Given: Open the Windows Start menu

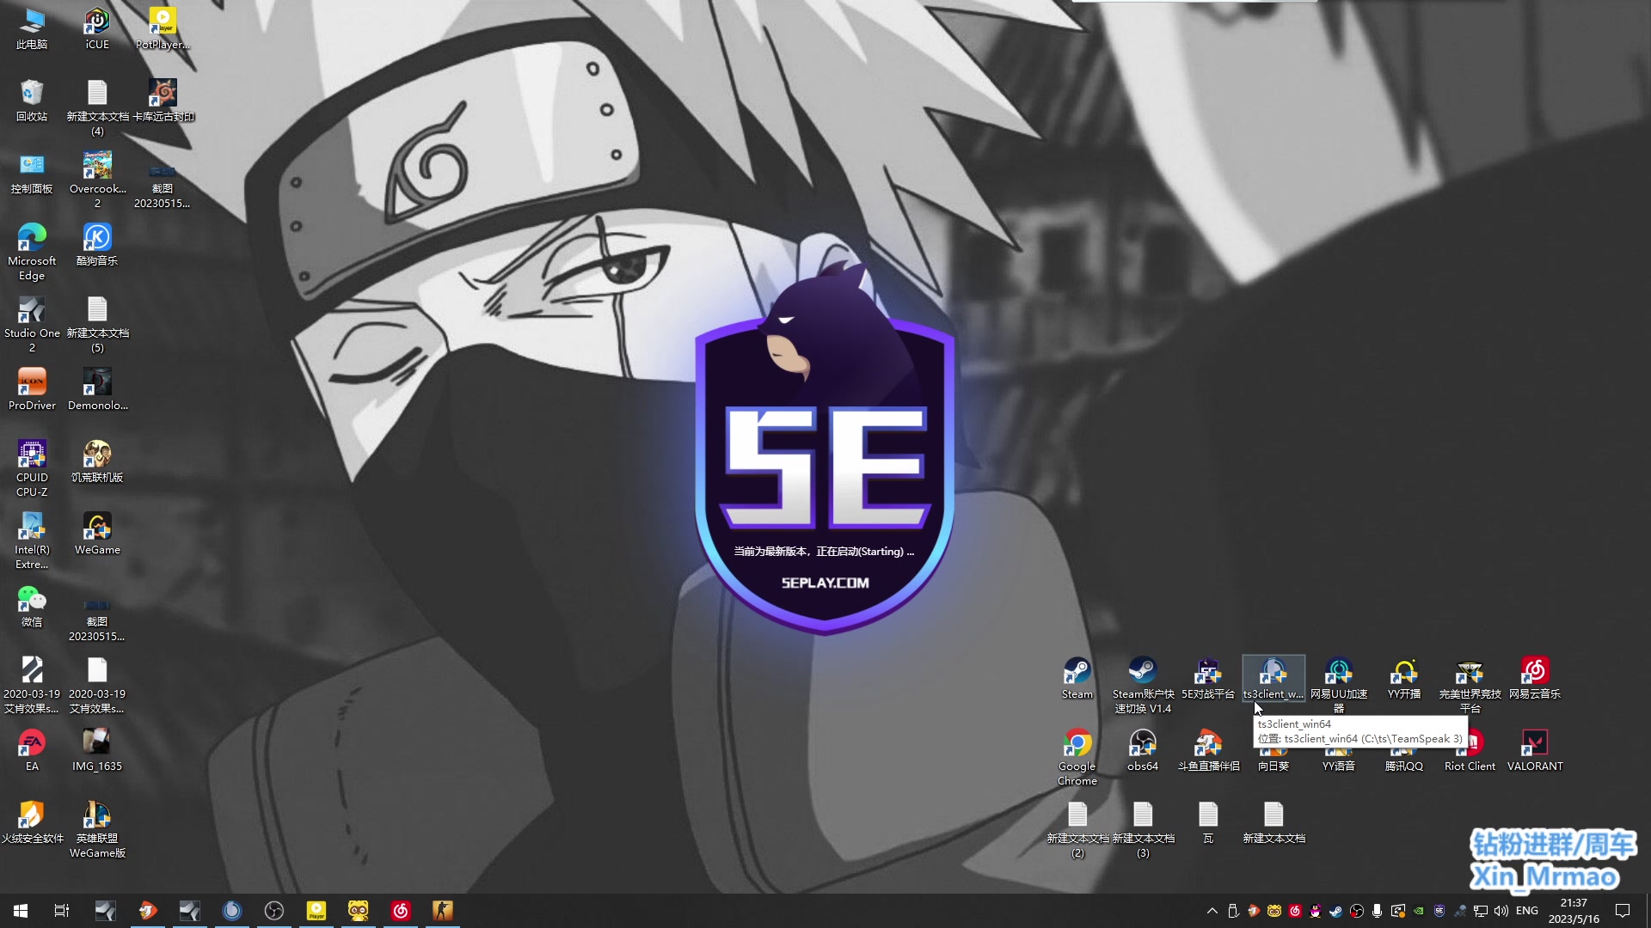Looking at the screenshot, I should (x=21, y=911).
